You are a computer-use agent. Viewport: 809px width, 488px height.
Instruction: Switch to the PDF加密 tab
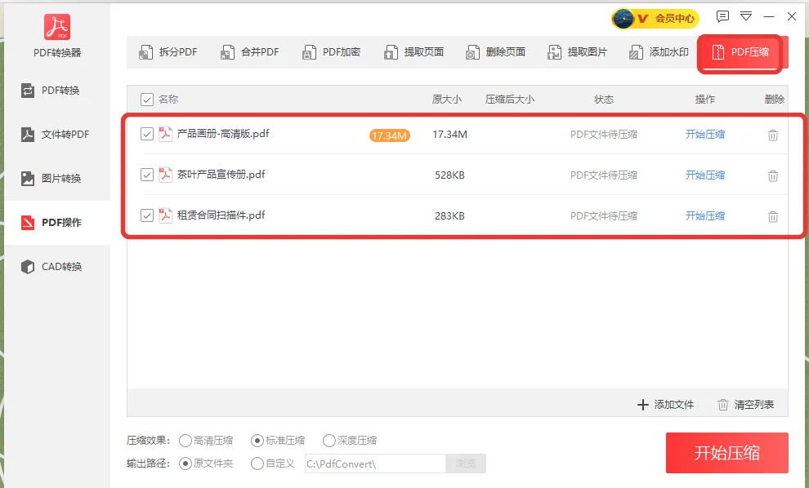[331, 52]
